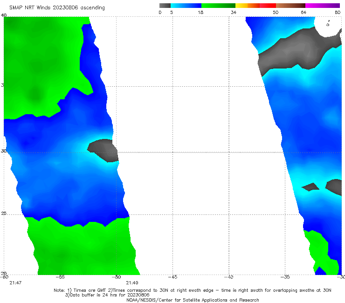
Task: Click the longitude label '-55'
Action: (60, 277)
